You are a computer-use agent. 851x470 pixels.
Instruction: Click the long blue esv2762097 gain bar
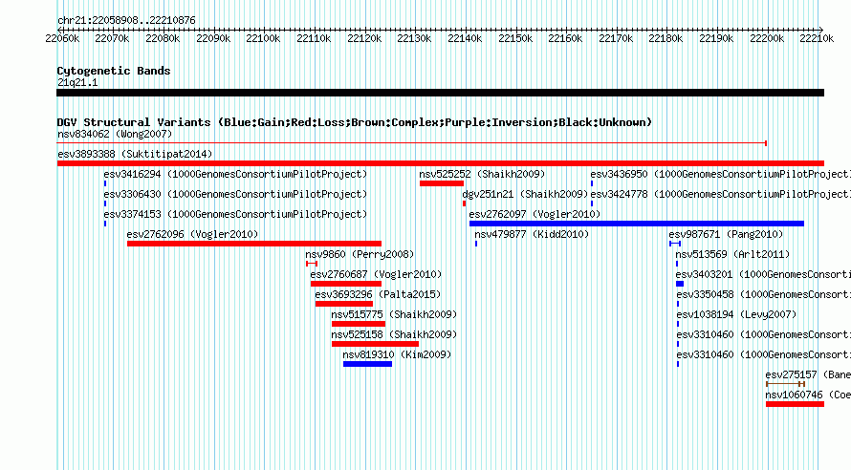[637, 224]
